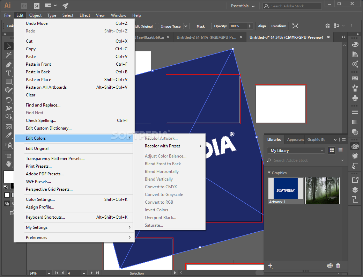
Task: Open the zoom level dropdown
Action: coord(49,273)
